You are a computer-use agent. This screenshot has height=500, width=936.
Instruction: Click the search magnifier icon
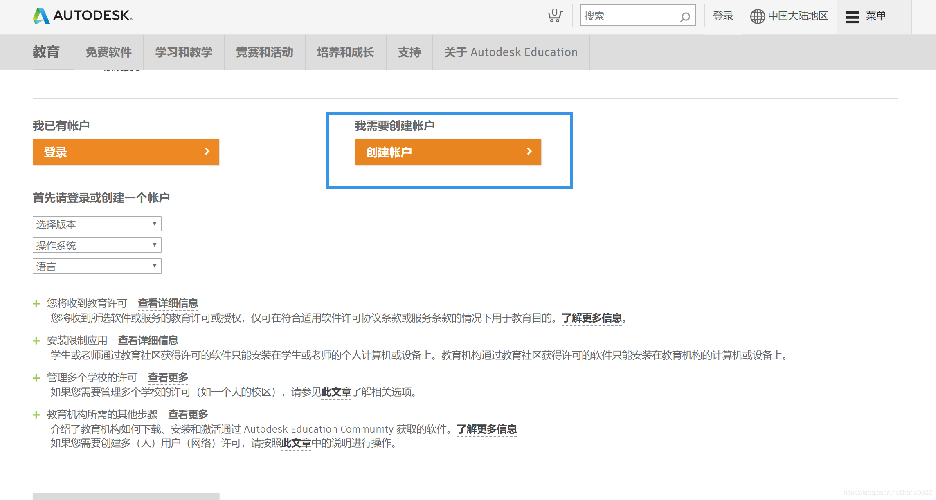pyautogui.click(x=685, y=17)
